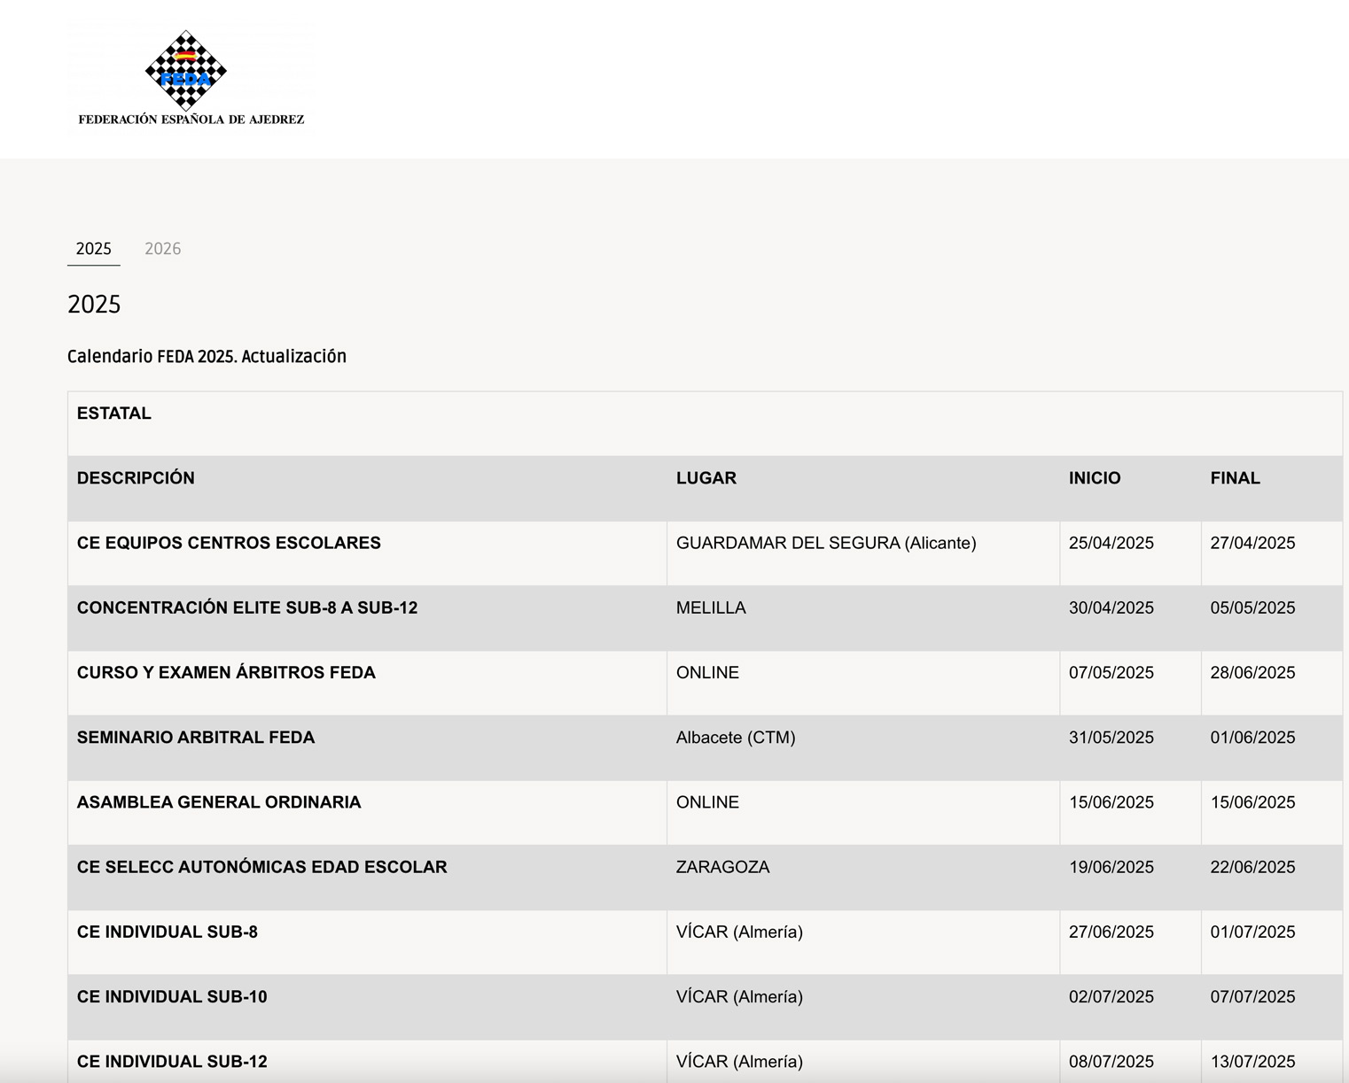Click the end date 01/07/2025
Viewport: 1349px width, 1083px height.
click(1253, 931)
